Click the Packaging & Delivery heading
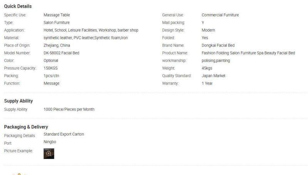Viewport: 308px width, 175px height. tap(26, 127)
